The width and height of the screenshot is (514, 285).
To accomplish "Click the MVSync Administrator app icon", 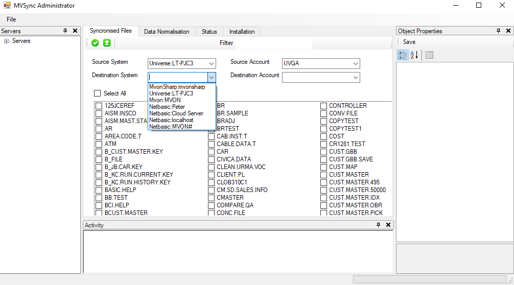I will [x=7, y=5].
